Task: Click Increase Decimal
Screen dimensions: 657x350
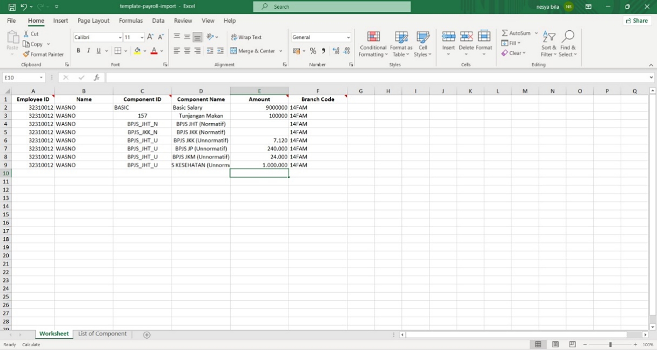Action: [335, 50]
